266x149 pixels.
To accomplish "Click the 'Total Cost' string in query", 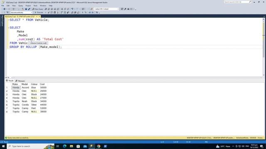I will [x=53, y=39].
